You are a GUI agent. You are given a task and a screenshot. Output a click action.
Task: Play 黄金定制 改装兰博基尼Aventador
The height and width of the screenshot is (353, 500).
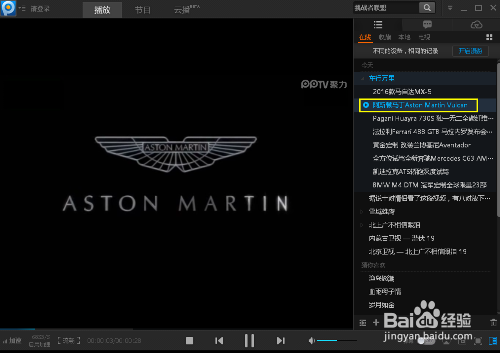pyautogui.click(x=421, y=145)
